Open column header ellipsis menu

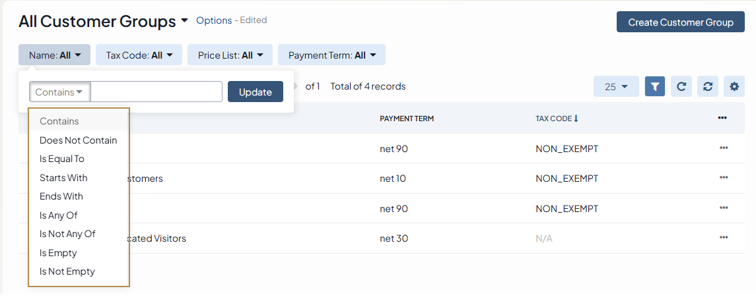[x=722, y=118]
